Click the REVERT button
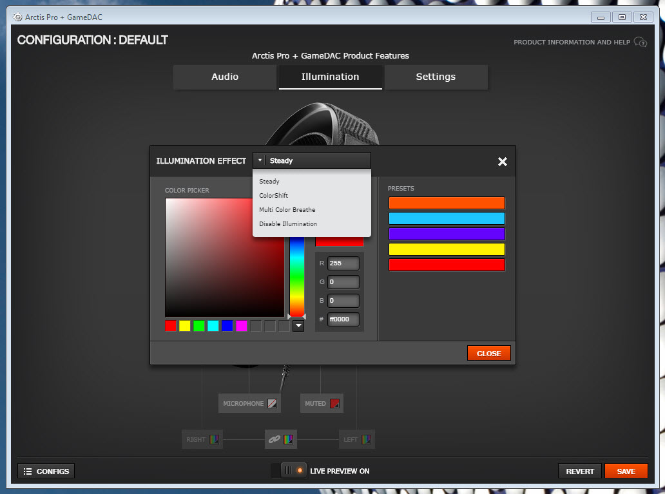This screenshot has width=665, height=494. pyautogui.click(x=580, y=471)
